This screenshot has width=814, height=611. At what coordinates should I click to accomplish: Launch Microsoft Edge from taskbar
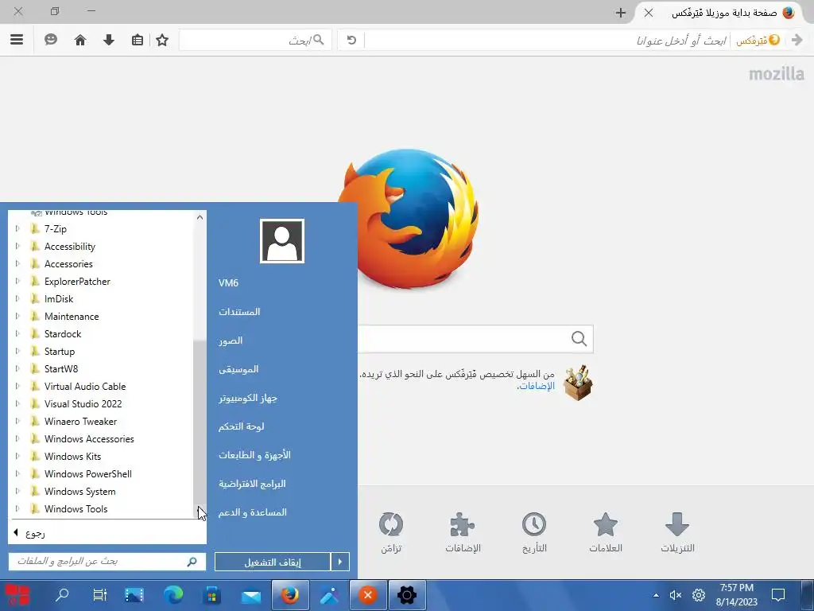[172, 595]
